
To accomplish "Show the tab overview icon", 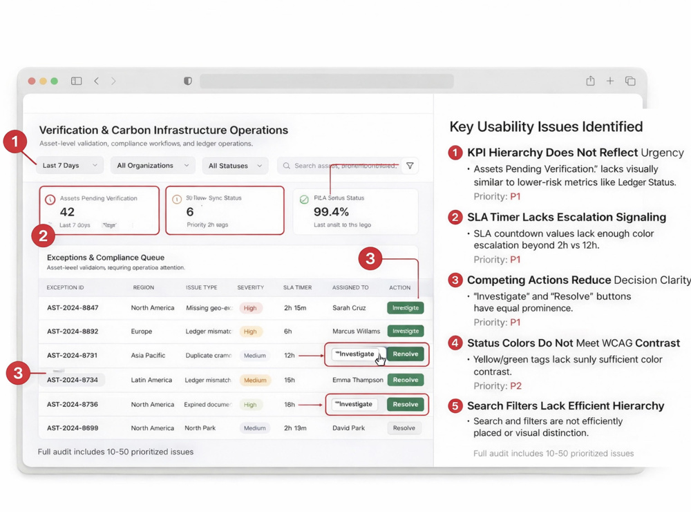I will 630,81.
